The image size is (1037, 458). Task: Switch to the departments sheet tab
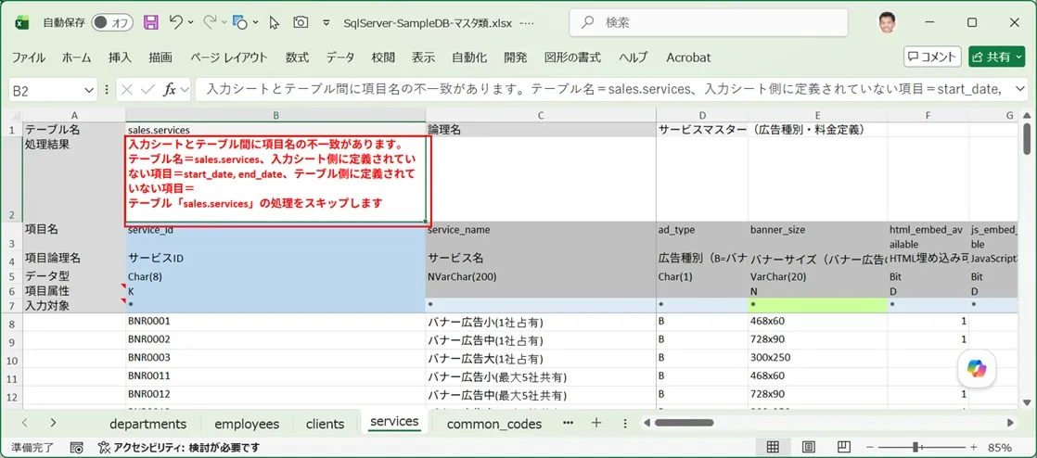(148, 424)
